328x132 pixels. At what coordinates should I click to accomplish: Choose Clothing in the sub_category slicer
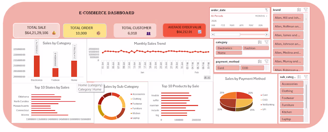click(x=292, y=91)
